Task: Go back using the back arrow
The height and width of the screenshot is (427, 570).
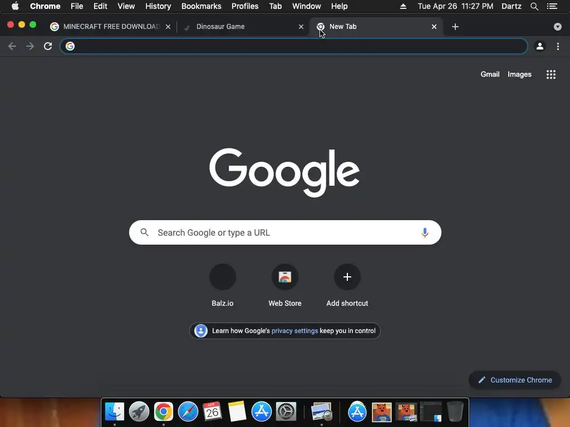Action: [12, 46]
